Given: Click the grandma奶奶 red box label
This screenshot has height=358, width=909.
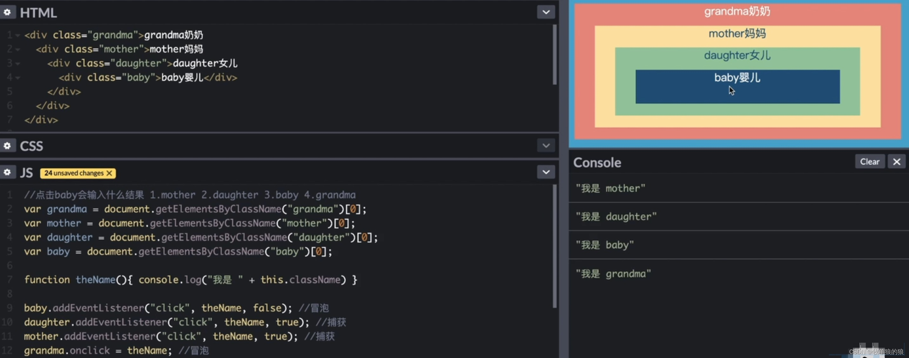Looking at the screenshot, I should tap(737, 12).
